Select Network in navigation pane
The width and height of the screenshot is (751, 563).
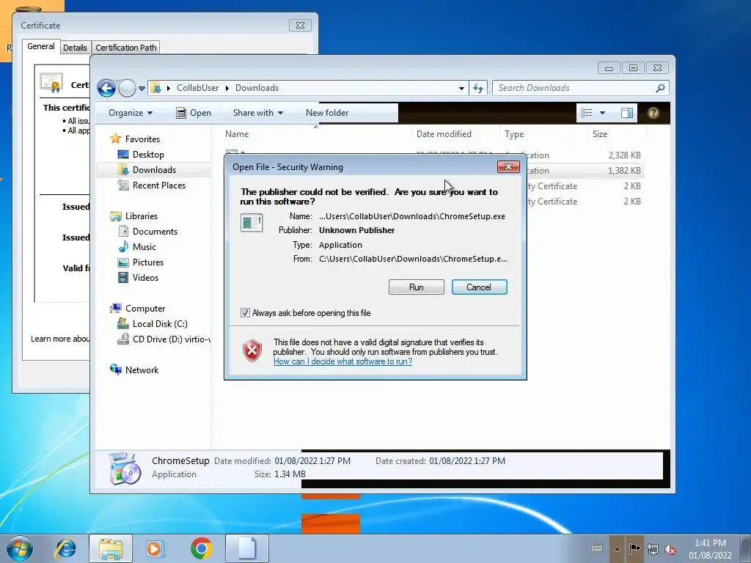[x=142, y=370]
